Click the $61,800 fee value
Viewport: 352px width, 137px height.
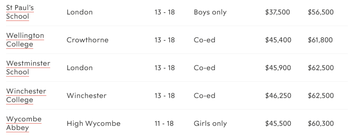pyautogui.click(x=320, y=40)
